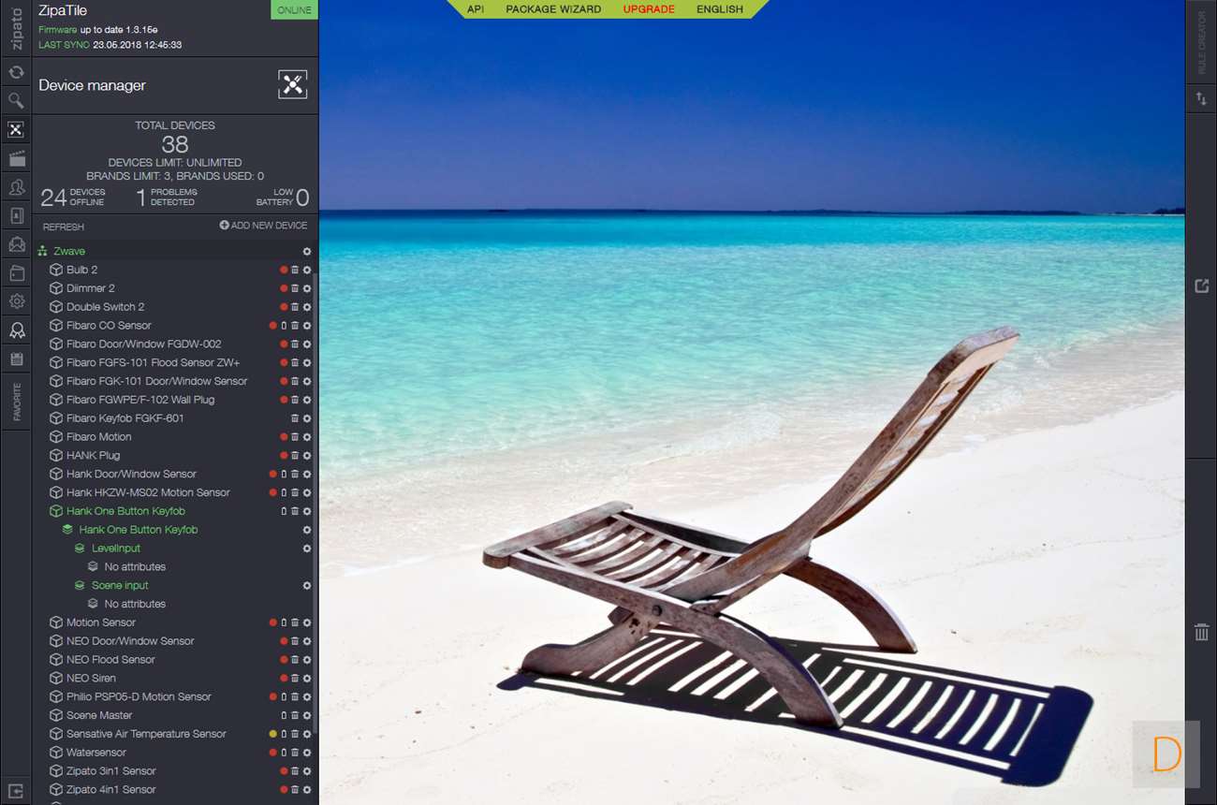Click ADD NEW DEVICE
Image resolution: width=1217 pixels, height=805 pixels.
click(x=263, y=226)
